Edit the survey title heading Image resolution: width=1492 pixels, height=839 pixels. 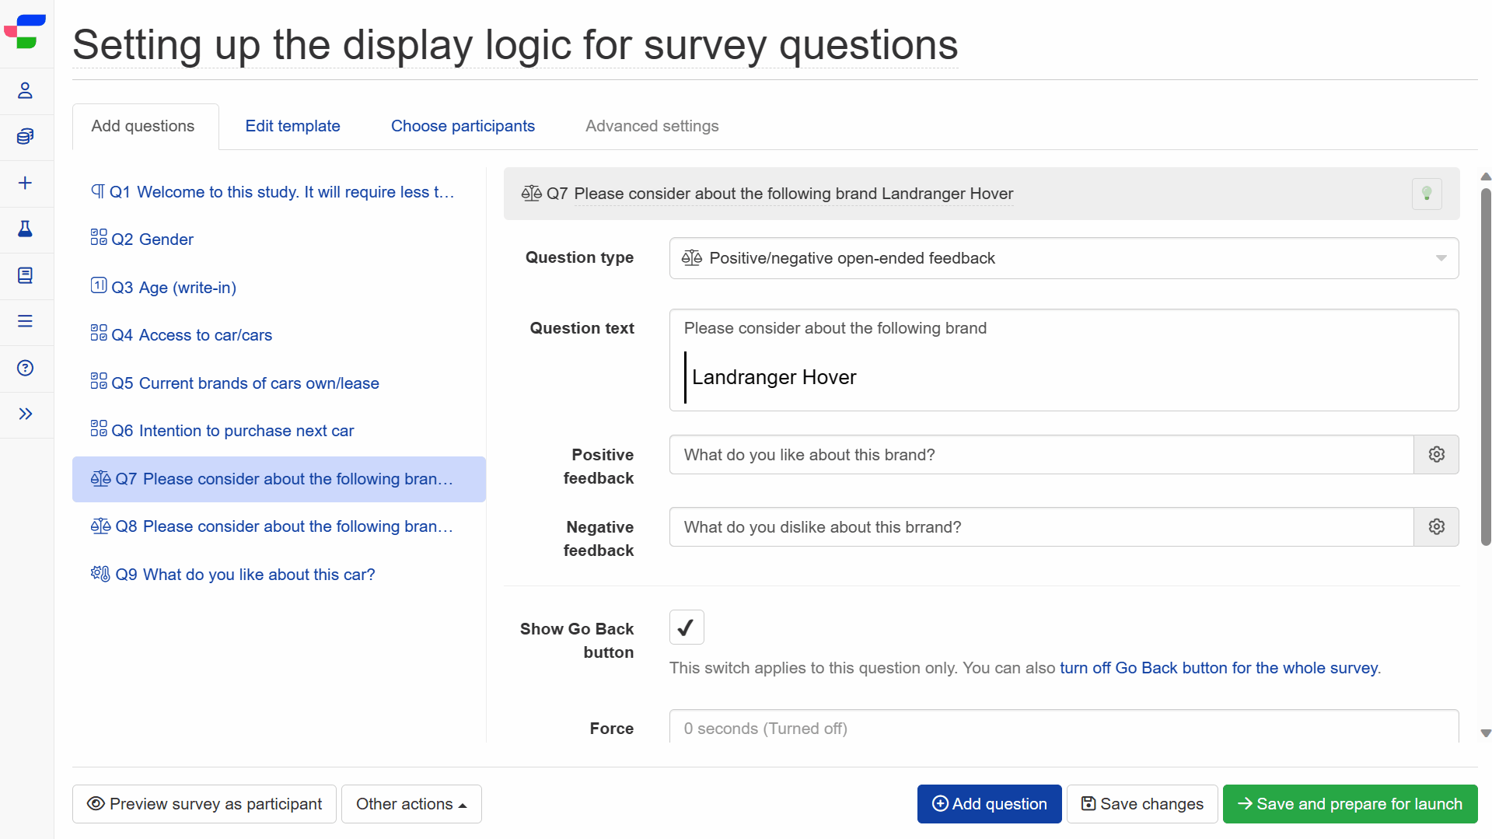pyautogui.click(x=515, y=45)
